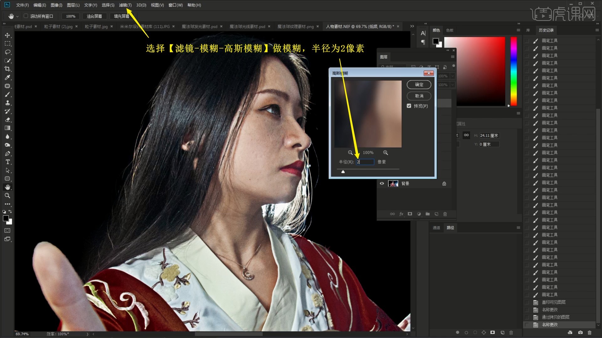Expand the hidden document tabs chevron
The width and height of the screenshot is (602, 338).
[412, 26]
